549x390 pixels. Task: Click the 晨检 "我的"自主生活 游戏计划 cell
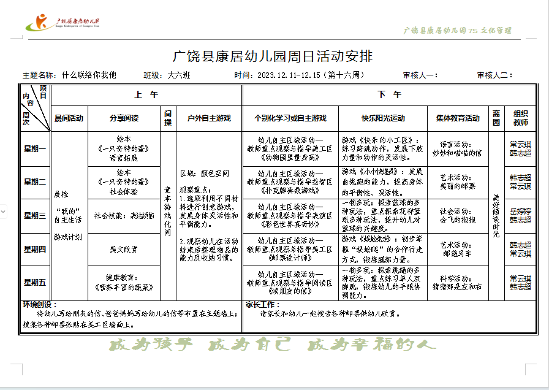click(x=69, y=216)
